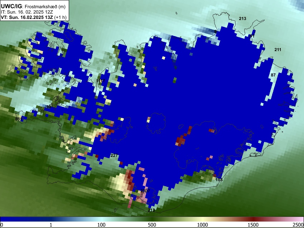Click the 227 value label on the map
The width and height of the screenshot is (304, 228).
pos(114,155)
